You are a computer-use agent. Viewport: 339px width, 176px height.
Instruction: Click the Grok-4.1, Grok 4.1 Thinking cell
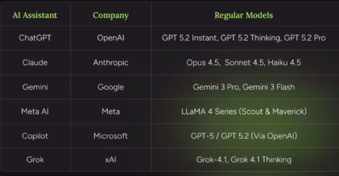click(x=244, y=159)
